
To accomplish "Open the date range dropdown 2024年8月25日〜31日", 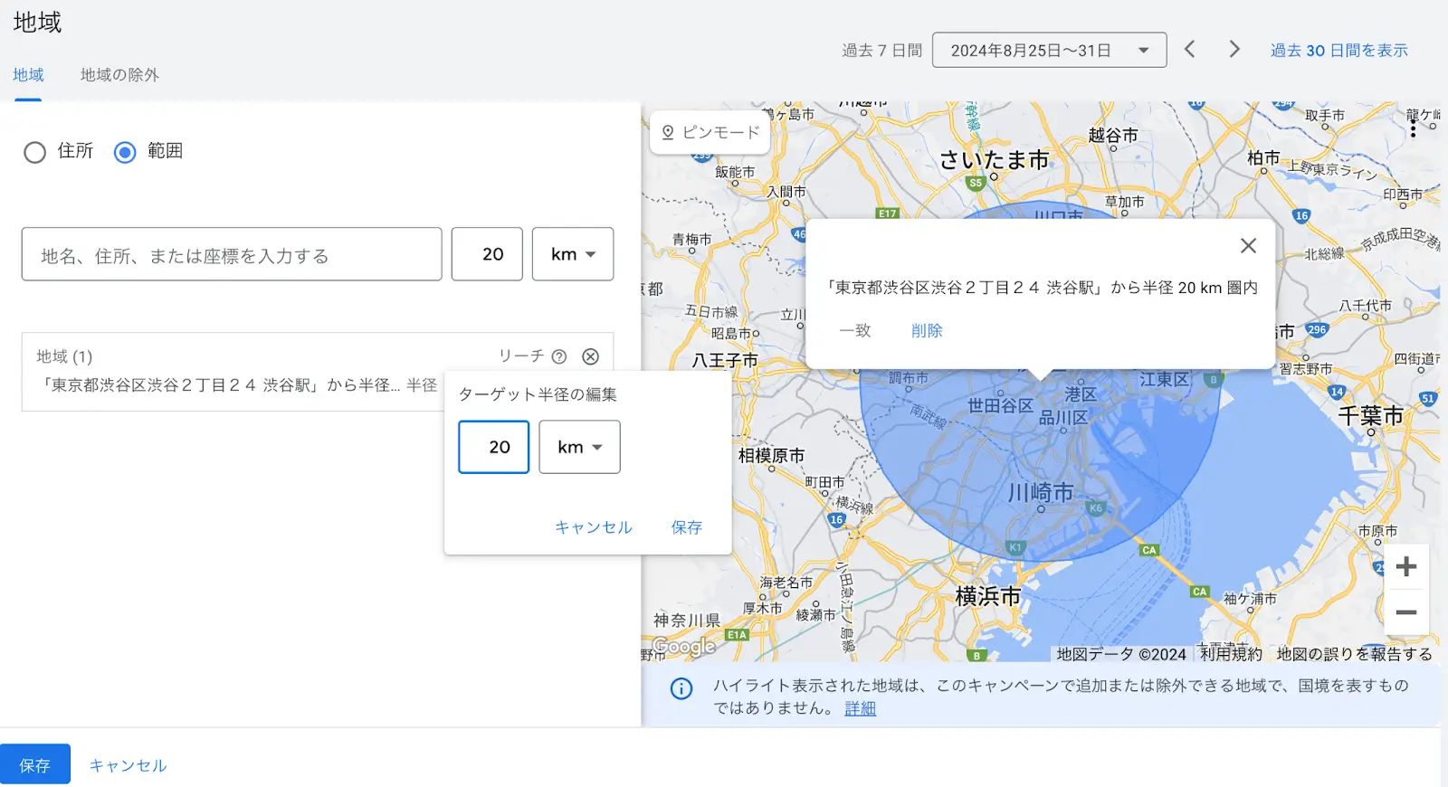I will point(1049,51).
